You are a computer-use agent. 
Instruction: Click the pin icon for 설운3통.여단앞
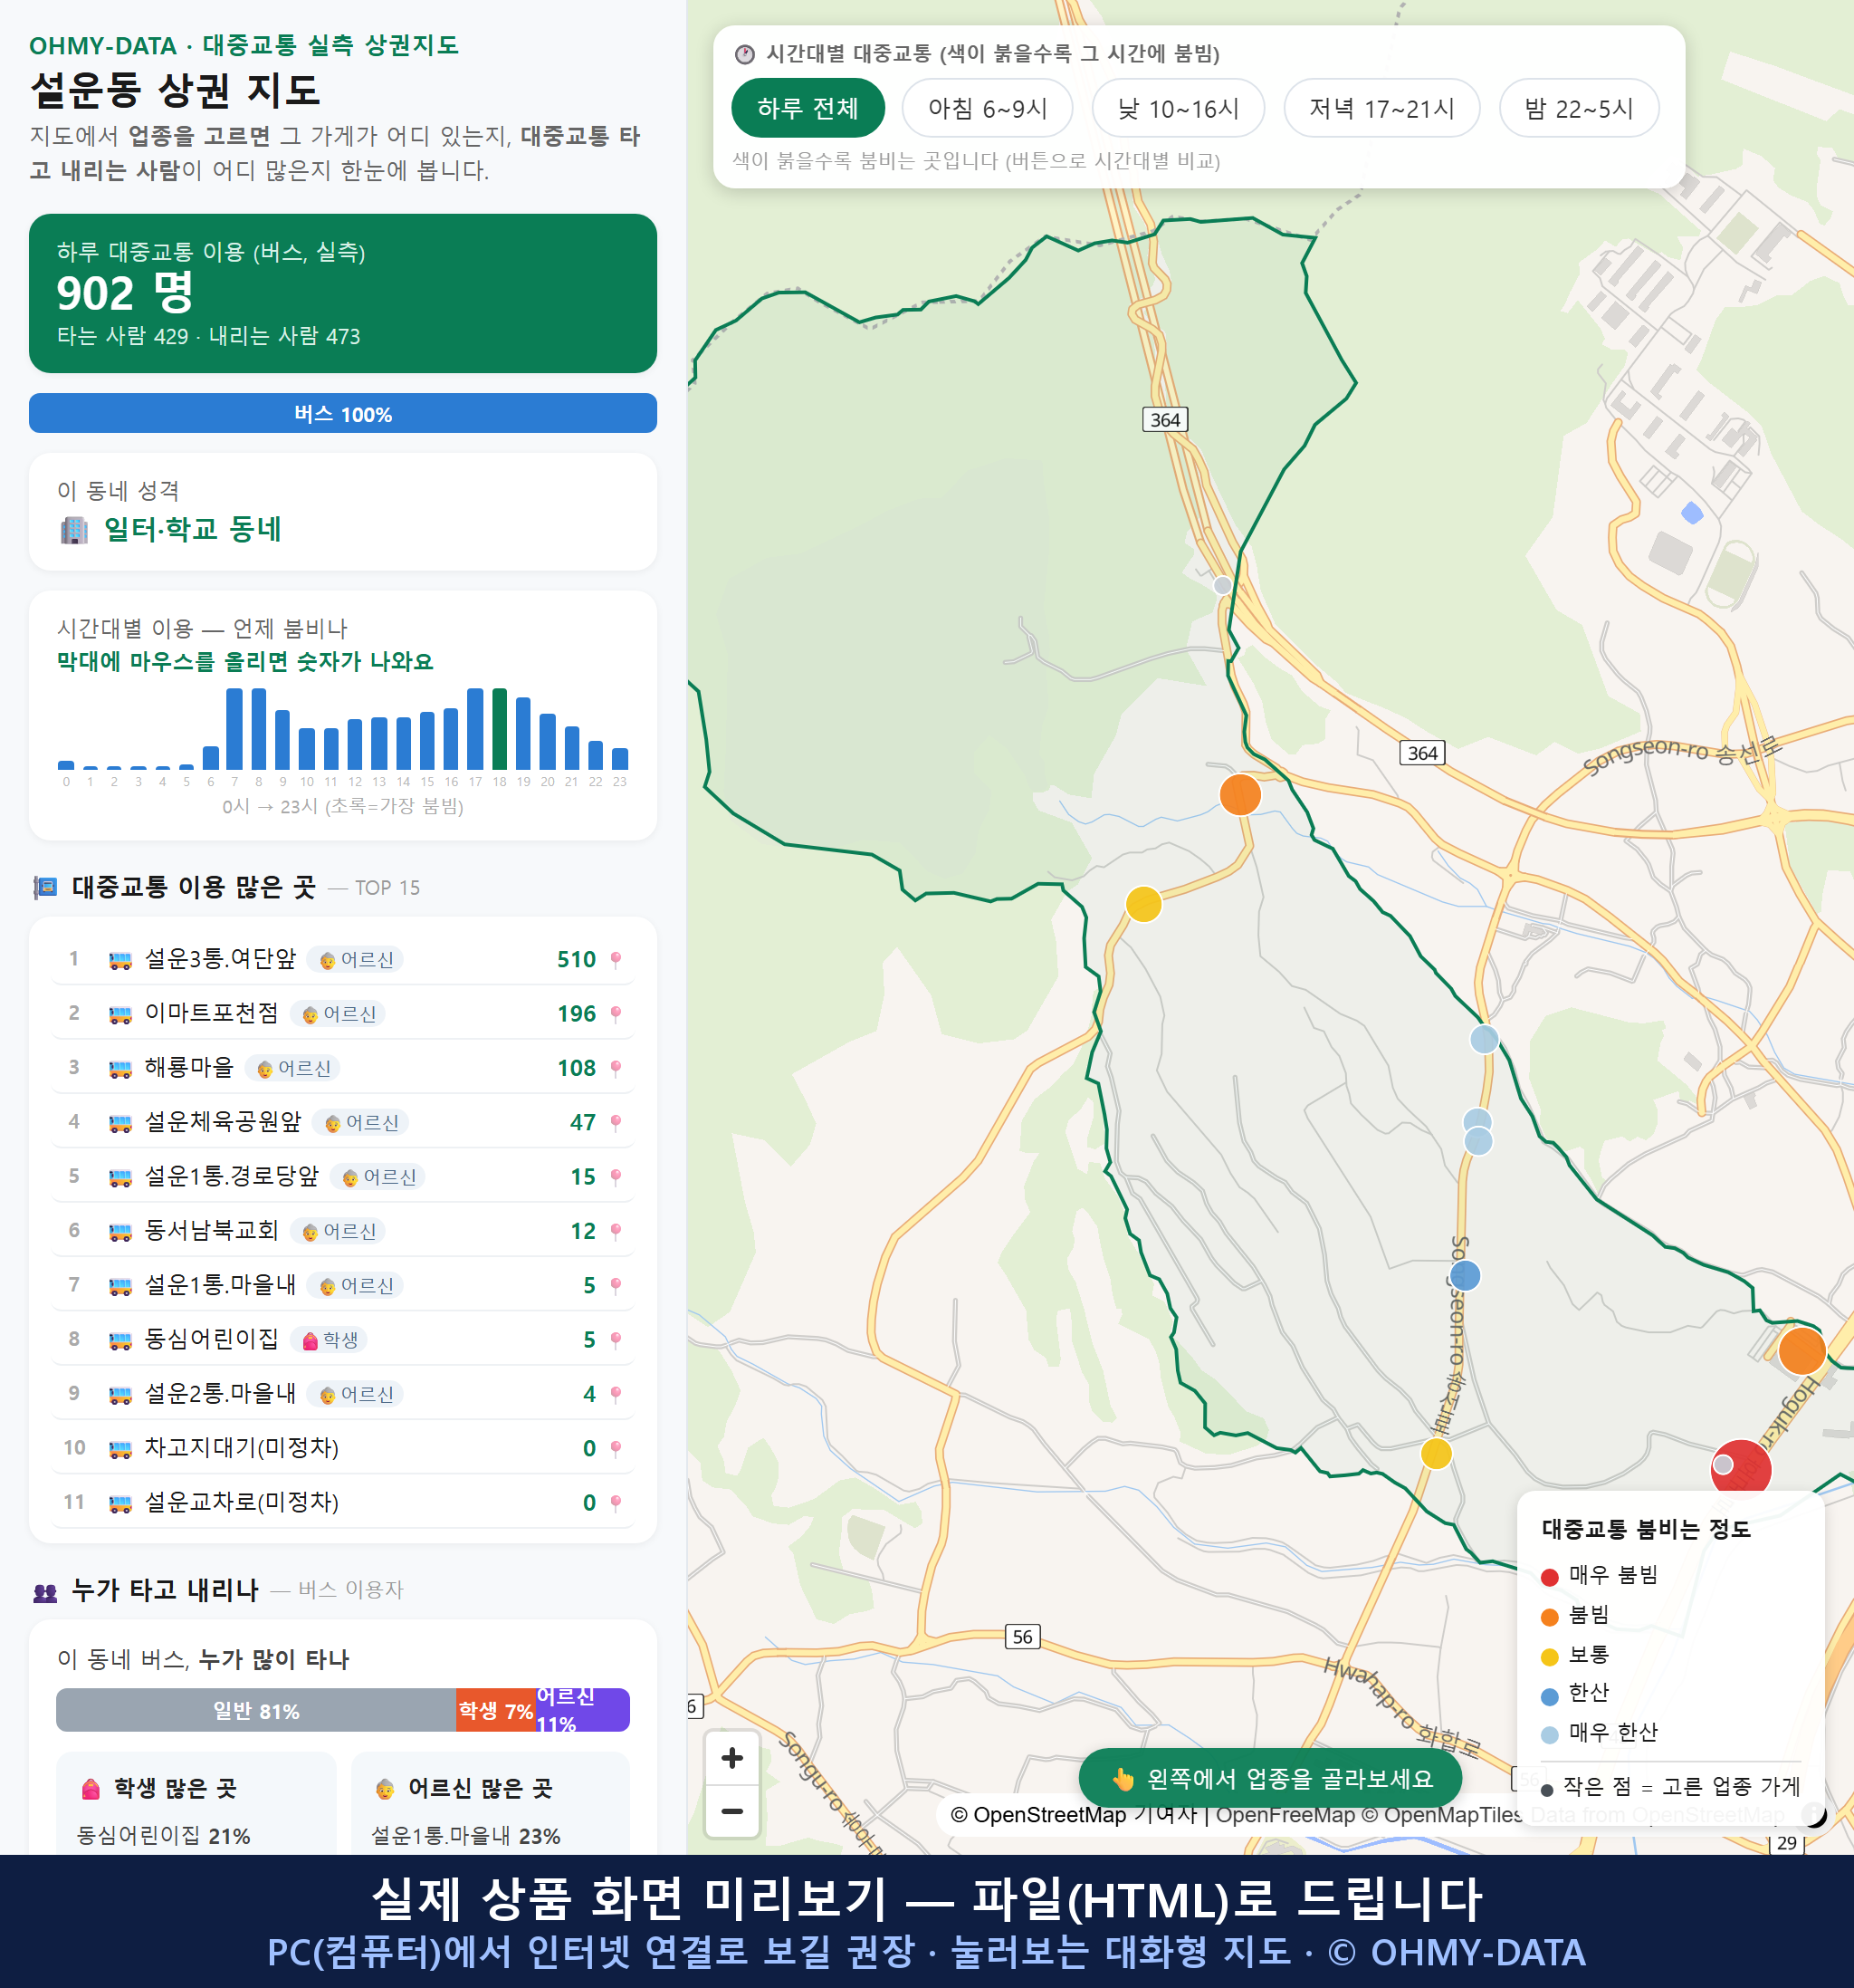[616, 960]
